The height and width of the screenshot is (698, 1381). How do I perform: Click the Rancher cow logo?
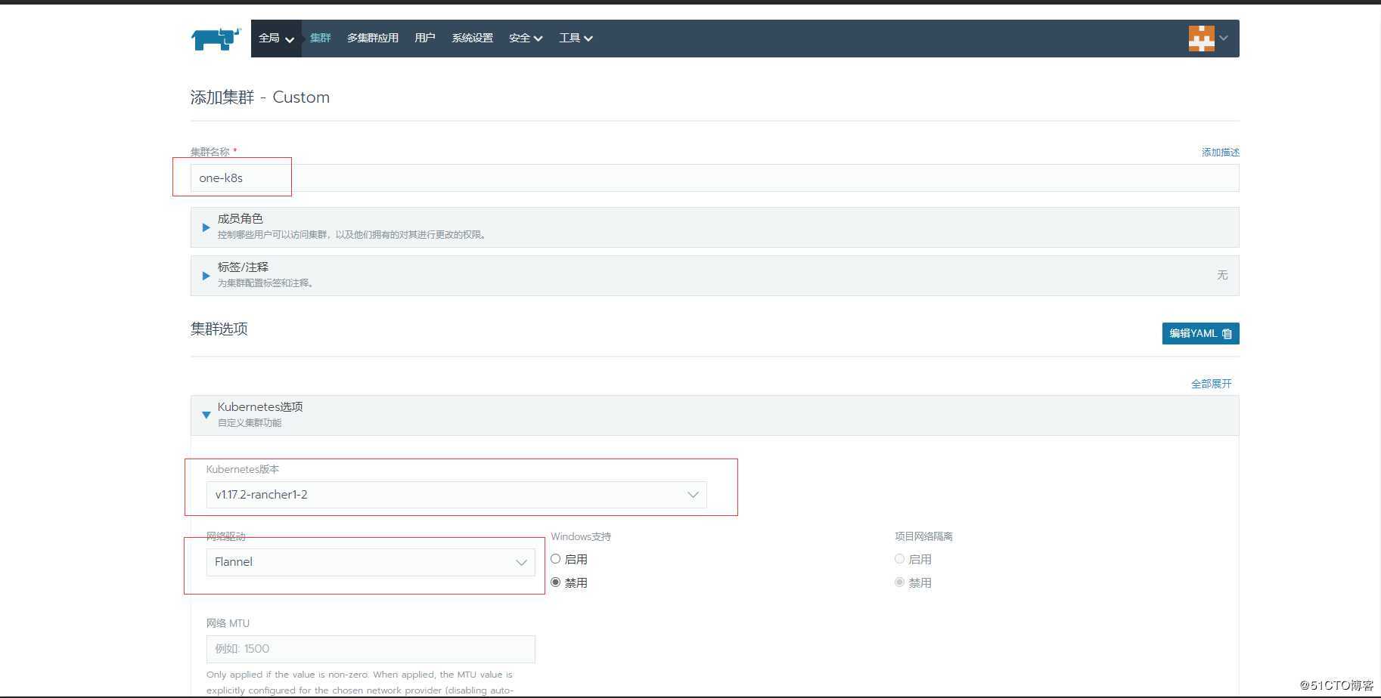[x=216, y=39]
